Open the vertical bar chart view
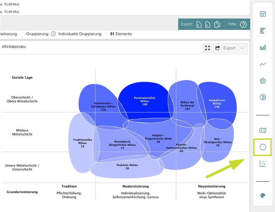 (x=263, y=48)
